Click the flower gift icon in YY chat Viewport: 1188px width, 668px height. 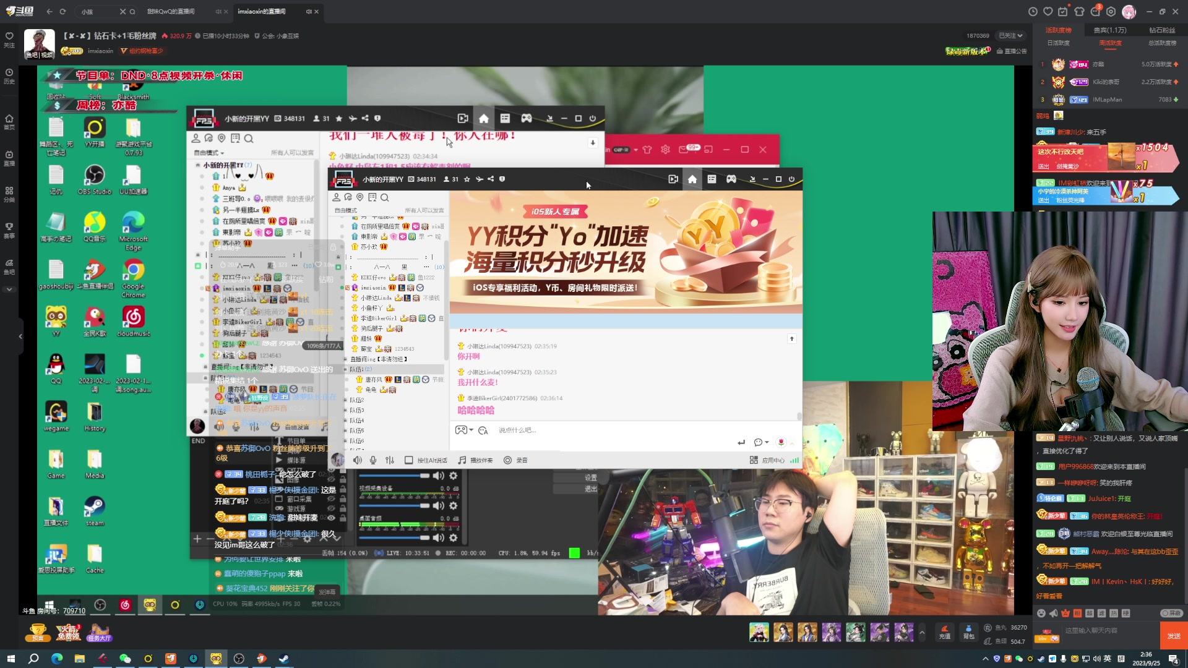(x=781, y=442)
